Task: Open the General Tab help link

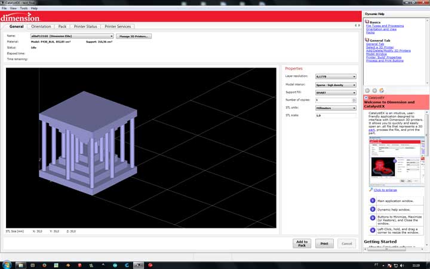Action: tap(375, 44)
